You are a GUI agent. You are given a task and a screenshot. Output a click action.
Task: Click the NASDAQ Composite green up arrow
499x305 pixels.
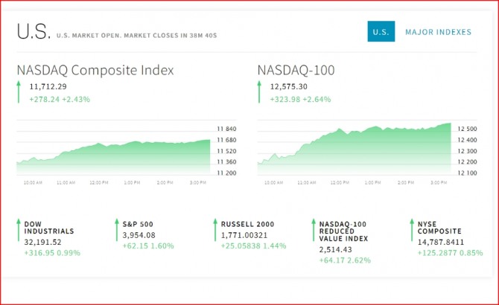(19, 92)
